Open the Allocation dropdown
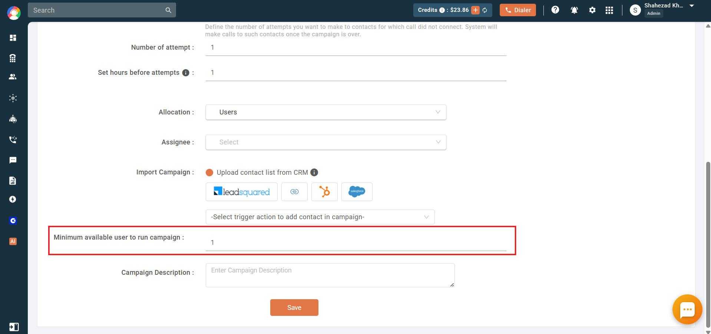Image resolution: width=711 pixels, height=334 pixels. coord(326,112)
